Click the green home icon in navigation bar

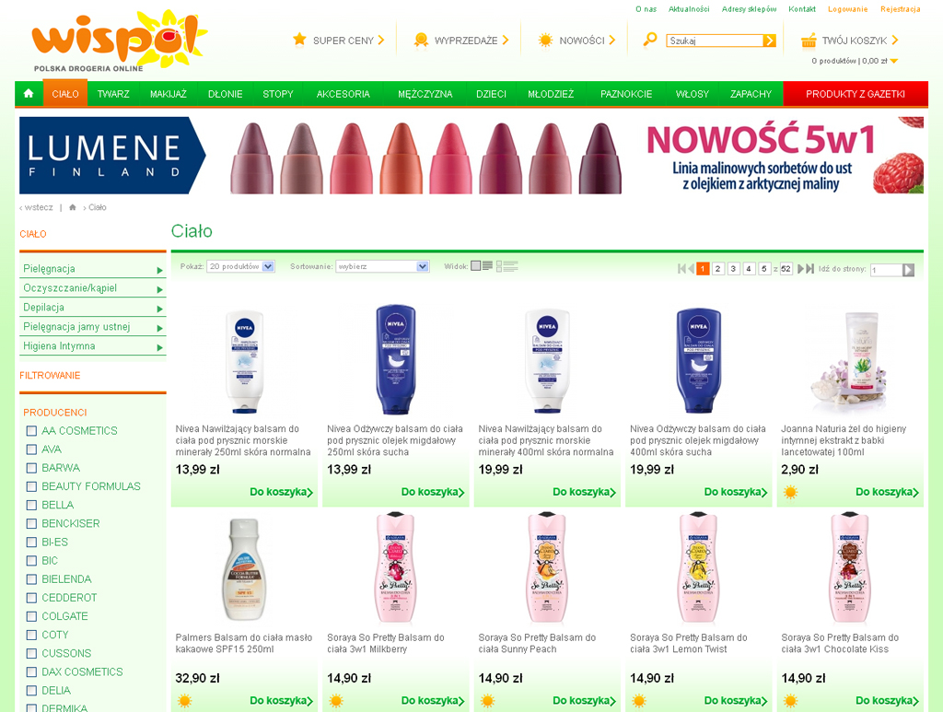(x=29, y=93)
